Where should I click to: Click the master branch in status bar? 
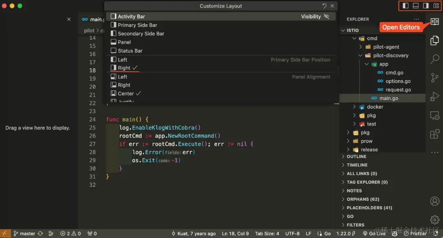click(x=25, y=233)
